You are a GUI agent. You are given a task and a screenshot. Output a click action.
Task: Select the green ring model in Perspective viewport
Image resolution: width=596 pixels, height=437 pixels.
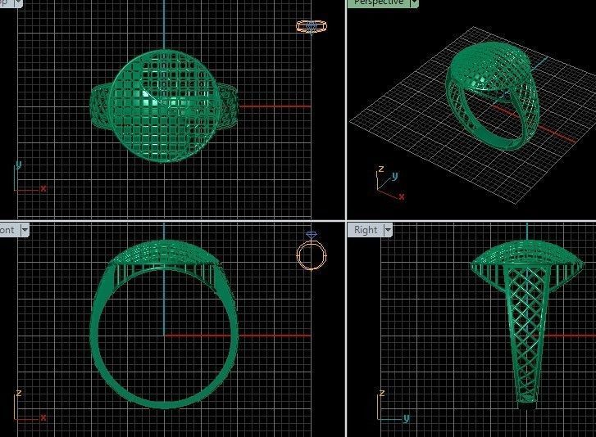point(493,95)
